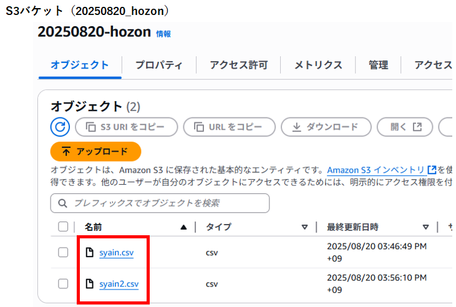Click the external link icon in 開く
Viewport: 456px width, 307px height.
point(417,127)
